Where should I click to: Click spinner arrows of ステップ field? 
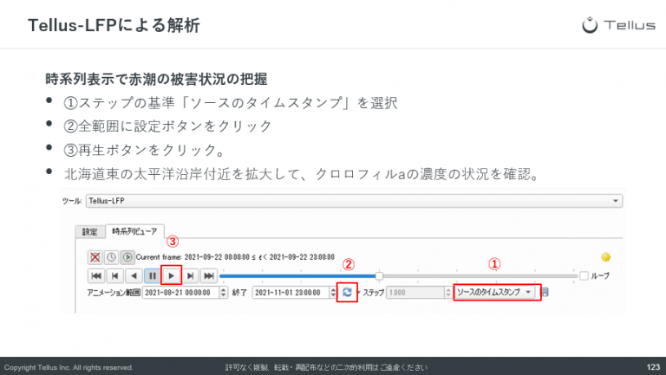click(x=448, y=292)
